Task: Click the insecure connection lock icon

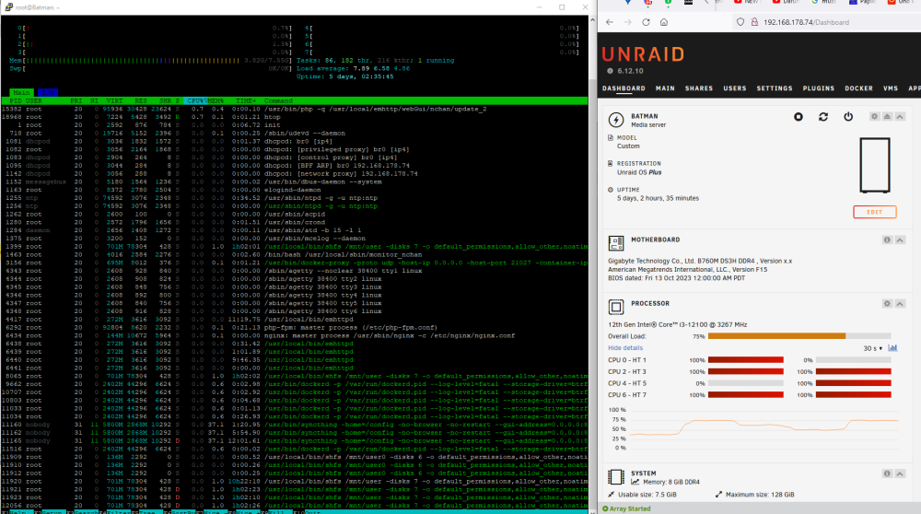Action: pyautogui.click(x=754, y=22)
